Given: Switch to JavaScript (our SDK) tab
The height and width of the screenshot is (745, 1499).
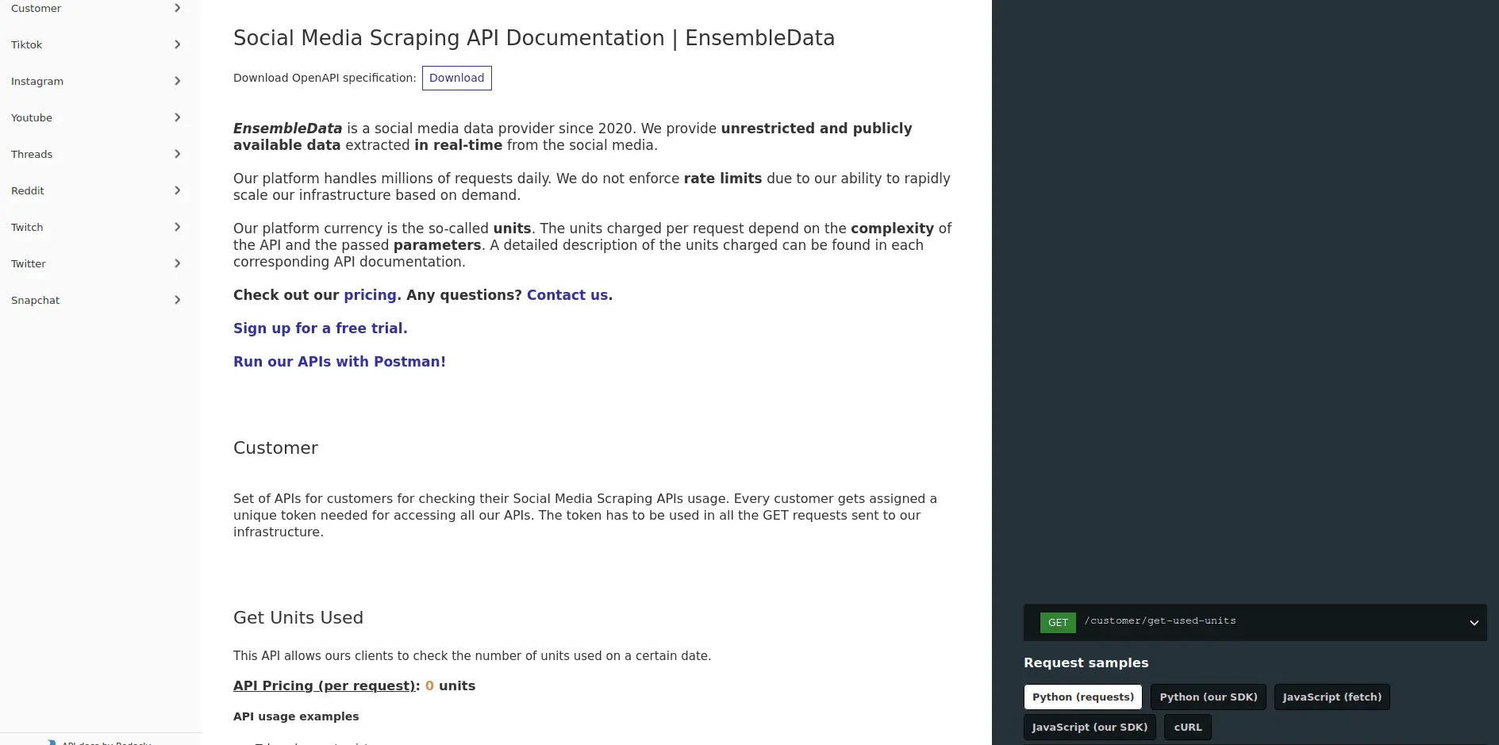Looking at the screenshot, I should point(1090,727).
